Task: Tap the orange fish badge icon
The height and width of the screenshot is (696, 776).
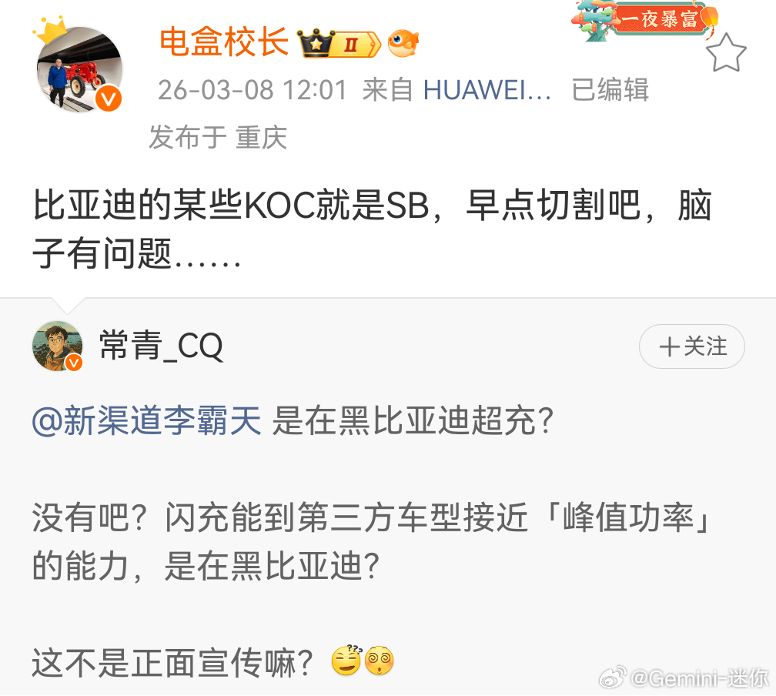Action: (x=403, y=43)
